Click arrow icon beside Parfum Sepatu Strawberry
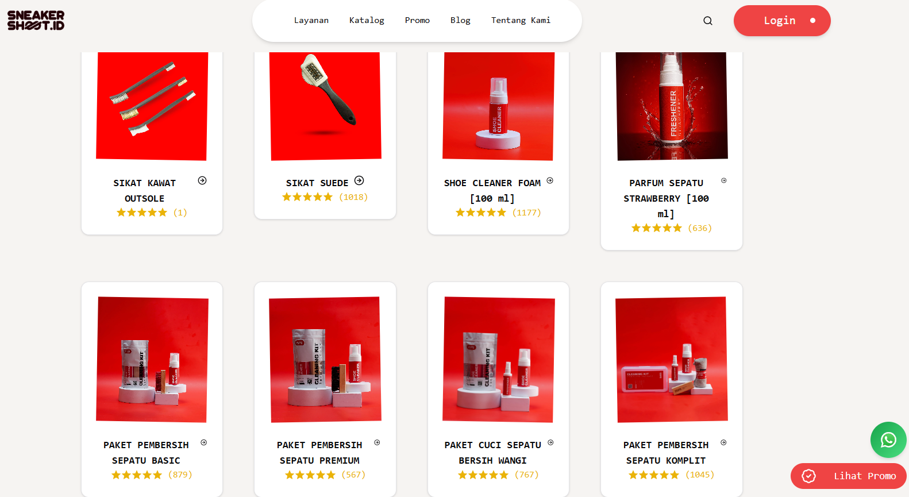This screenshot has width=909, height=497. coord(724,180)
